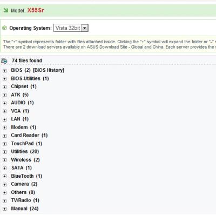Click the AUDIO (1) category label
Viewport: 216px width, 215px height.
pyautogui.click(x=22, y=103)
